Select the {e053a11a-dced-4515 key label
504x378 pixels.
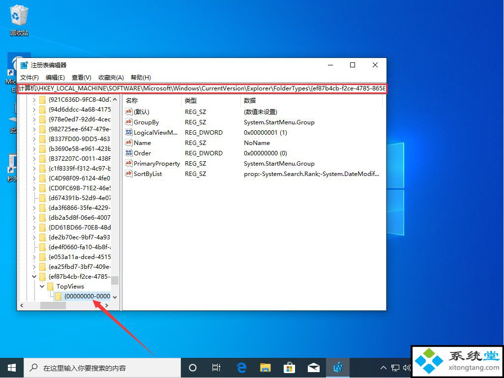[x=80, y=257]
